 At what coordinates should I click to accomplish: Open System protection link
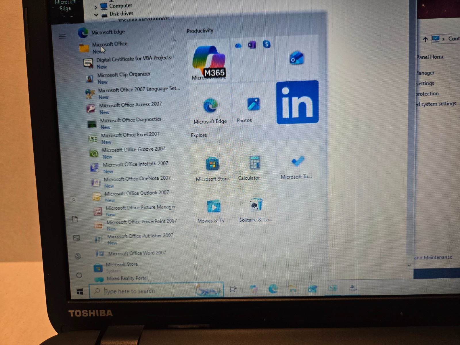point(428,94)
